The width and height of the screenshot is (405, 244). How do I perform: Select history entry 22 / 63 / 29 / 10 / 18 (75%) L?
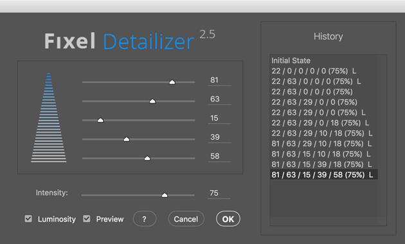click(324, 133)
